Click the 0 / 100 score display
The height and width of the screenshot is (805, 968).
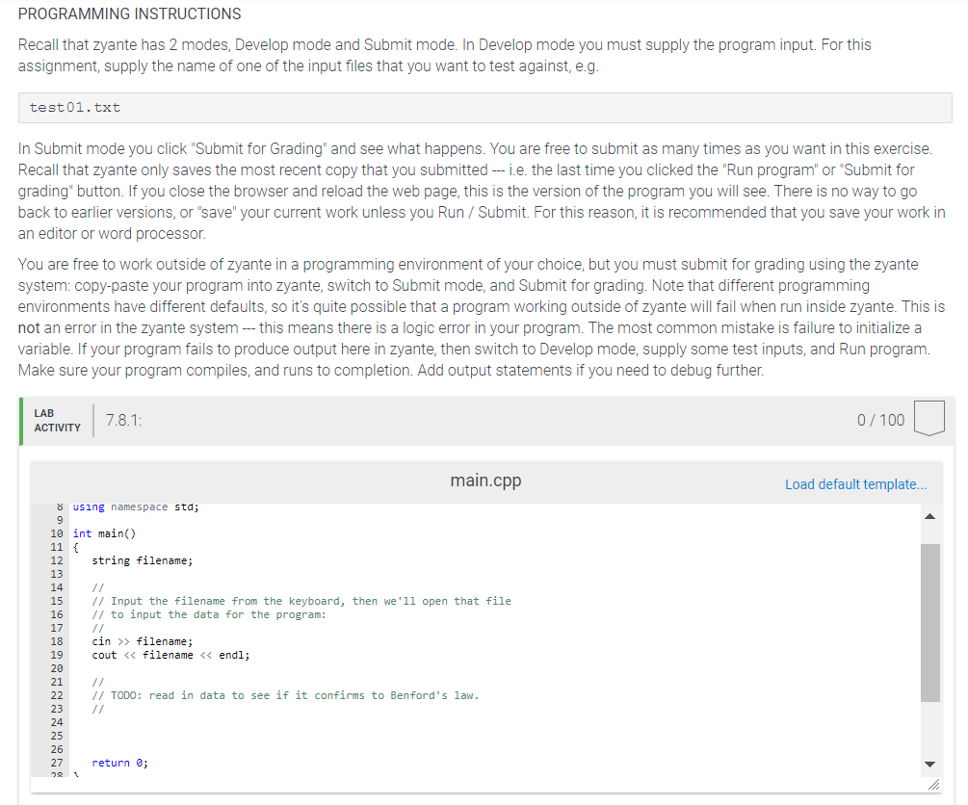(x=879, y=418)
